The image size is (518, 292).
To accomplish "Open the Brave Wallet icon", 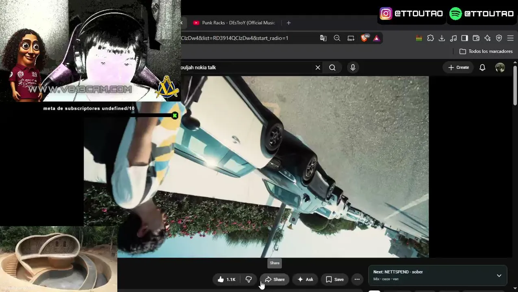I will (x=476, y=38).
